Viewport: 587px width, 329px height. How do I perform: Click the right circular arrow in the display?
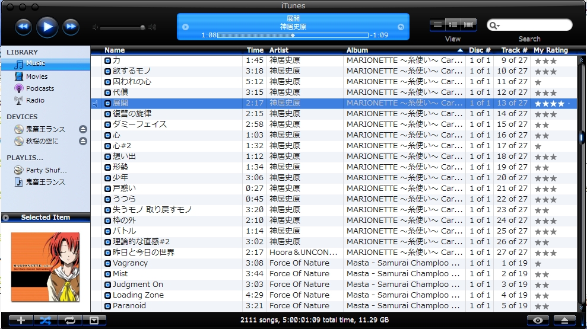click(401, 27)
